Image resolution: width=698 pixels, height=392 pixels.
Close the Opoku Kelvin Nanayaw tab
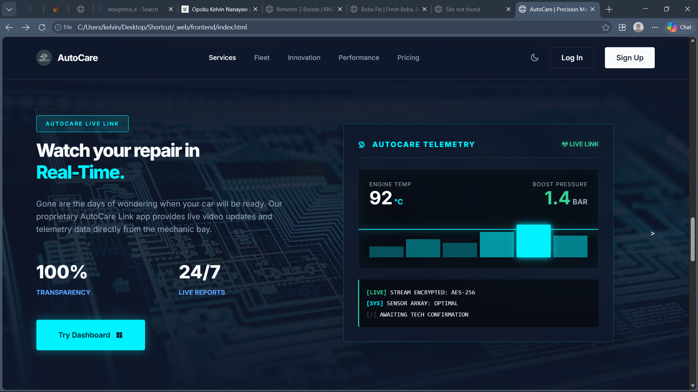tap(255, 9)
